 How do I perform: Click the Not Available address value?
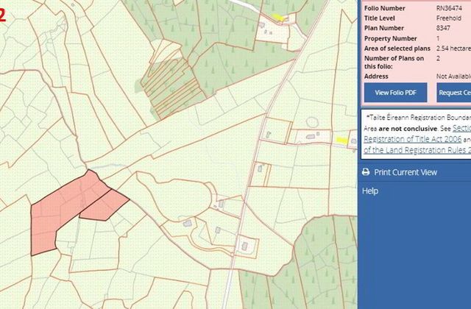(x=453, y=77)
